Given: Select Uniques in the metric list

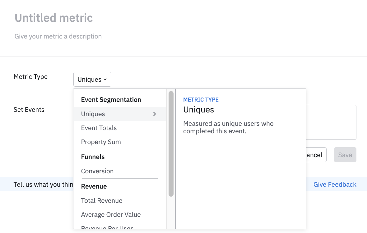Looking at the screenshot, I should pos(93,114).
